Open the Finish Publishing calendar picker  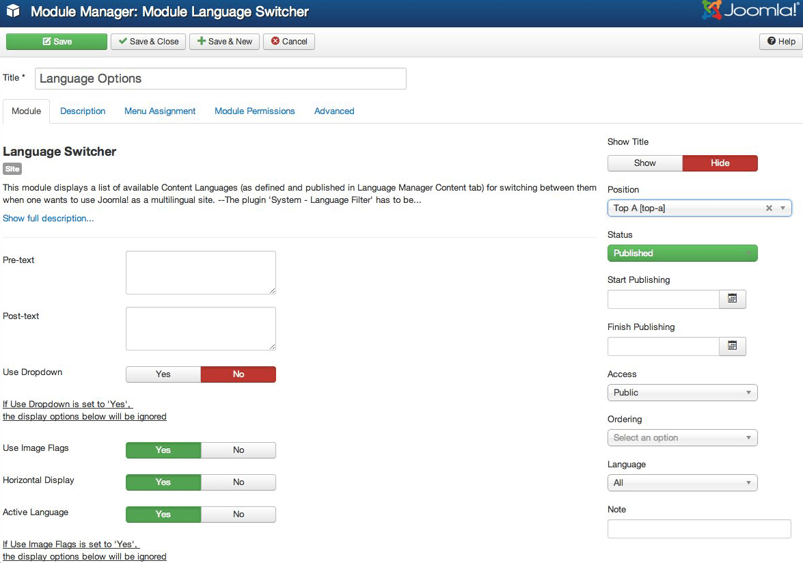732,346
